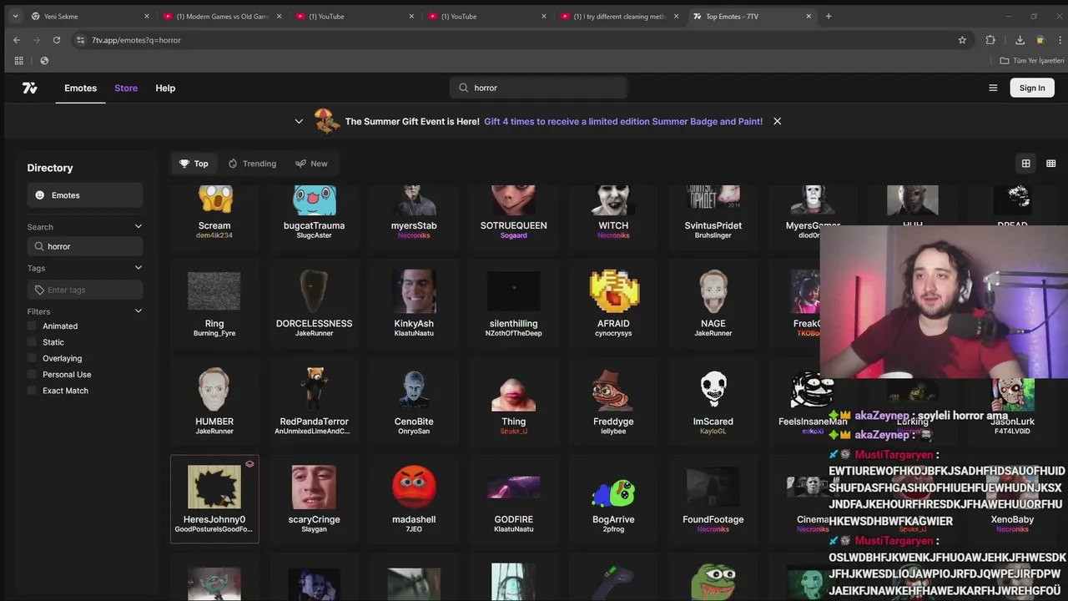Open the tab search dropdown arrow
The height and width of the screenshot is (601, 1068).
(15, 16)
